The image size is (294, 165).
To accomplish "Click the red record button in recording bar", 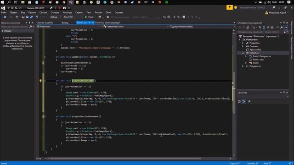I will 60,8.
